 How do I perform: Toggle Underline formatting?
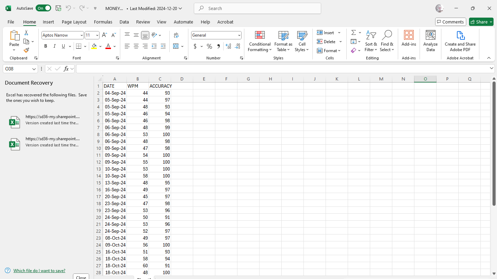coord(63,46)
